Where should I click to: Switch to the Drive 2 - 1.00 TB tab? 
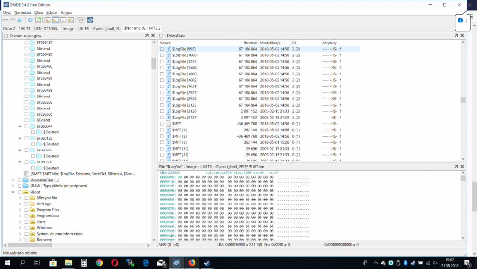coord(31,28)
